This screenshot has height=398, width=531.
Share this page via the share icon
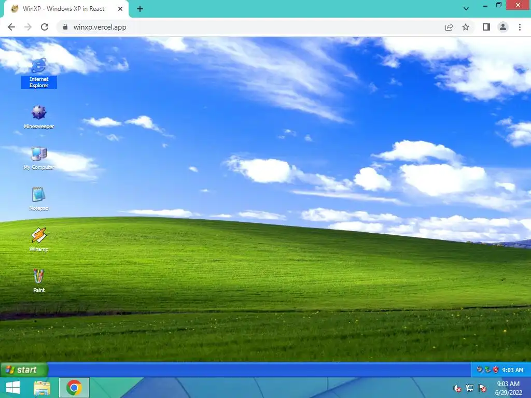(x=449, y=27)
